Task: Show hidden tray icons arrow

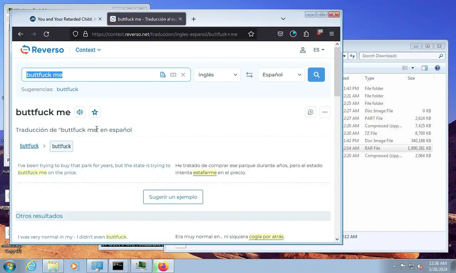Action: (394, 266)
